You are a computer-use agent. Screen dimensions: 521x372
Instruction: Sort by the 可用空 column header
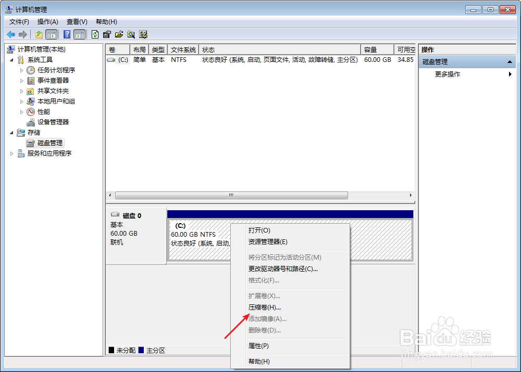click(x=405, y=50)
